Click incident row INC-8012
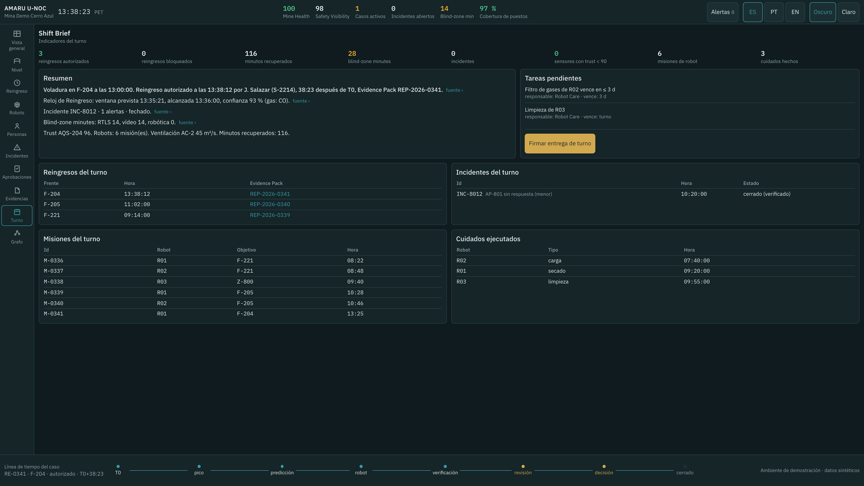This screenshot has height=486, width=864. pyautogui.click(x=655, y=194)
